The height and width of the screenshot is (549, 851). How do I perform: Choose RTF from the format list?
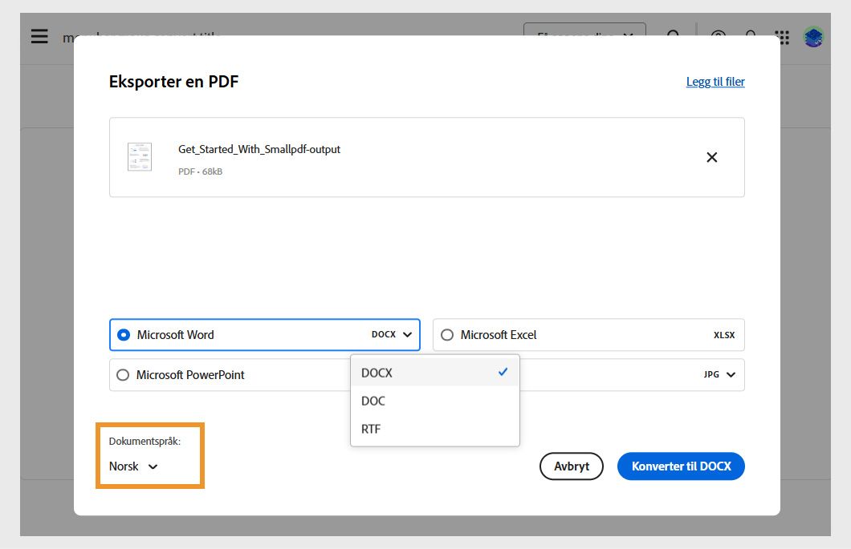point(371,429)
